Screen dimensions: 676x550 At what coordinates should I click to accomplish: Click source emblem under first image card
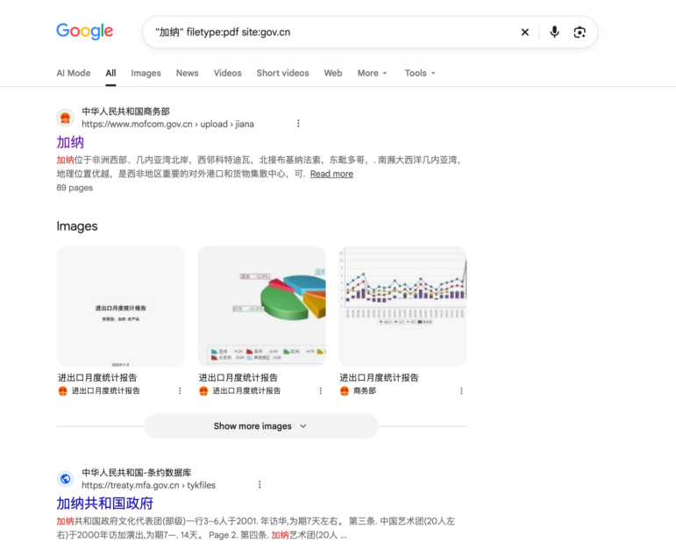point(62,391)
